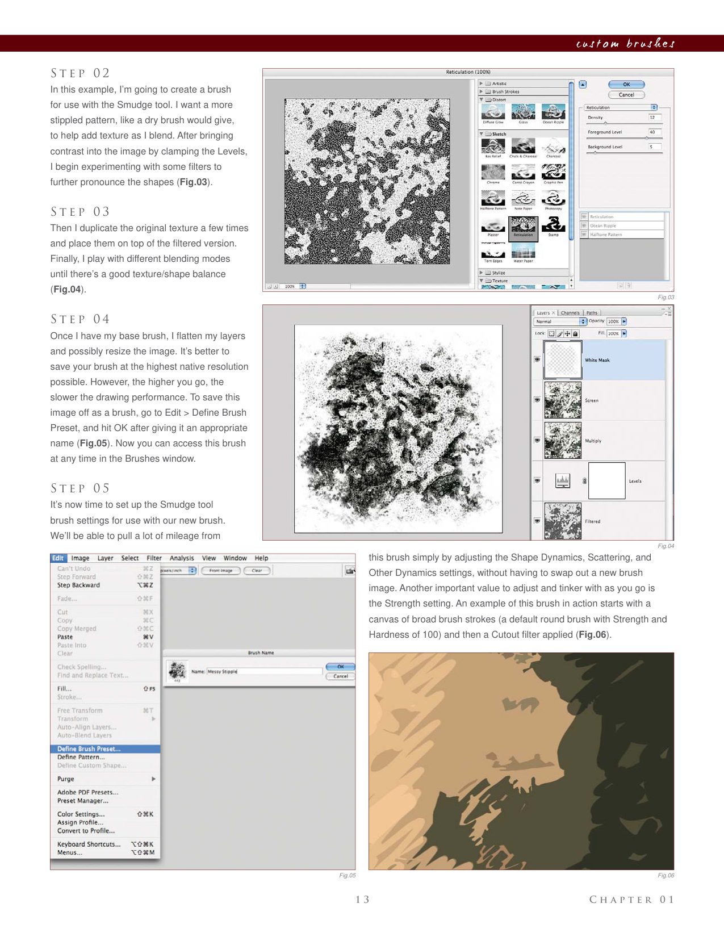Switch to the Channels tab
Screen dimensions: 724x937
(x=570, y=313)
